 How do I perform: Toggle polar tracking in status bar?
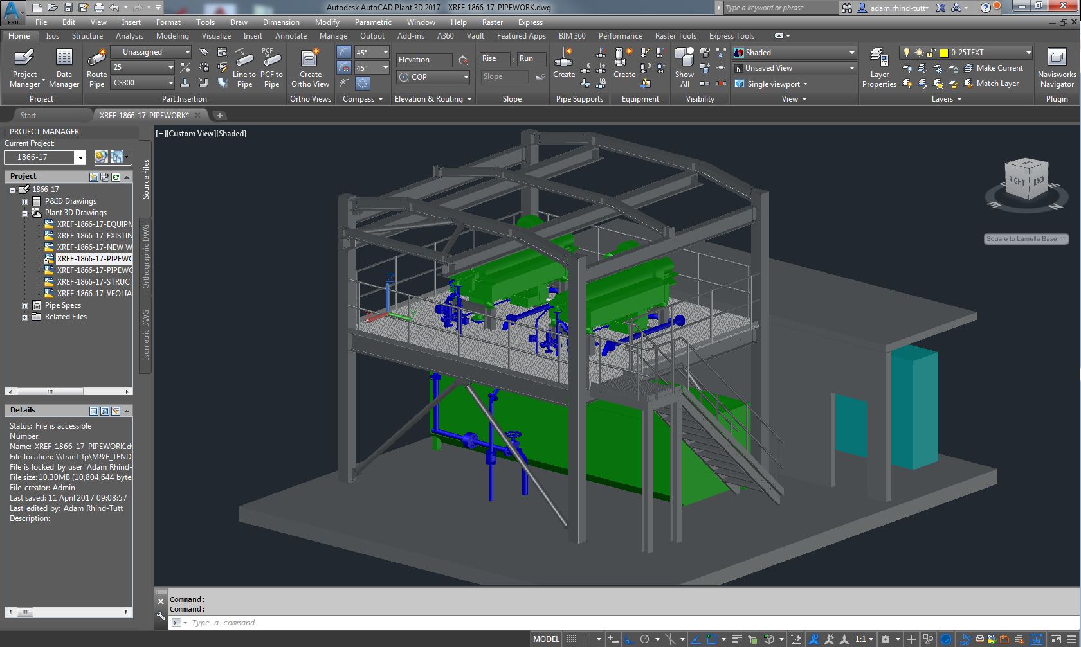tap(645, 639)
